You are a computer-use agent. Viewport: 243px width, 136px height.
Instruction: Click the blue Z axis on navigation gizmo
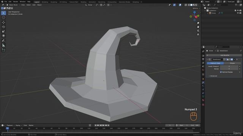click(x=194, y=12)
